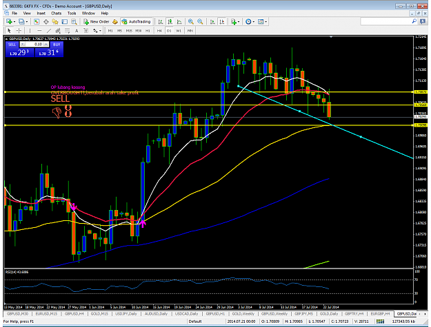Switch to the GOLD,Weekly chart tab
Screen dimensions: 431x327
pyautogui.click(x=243, y=314)
